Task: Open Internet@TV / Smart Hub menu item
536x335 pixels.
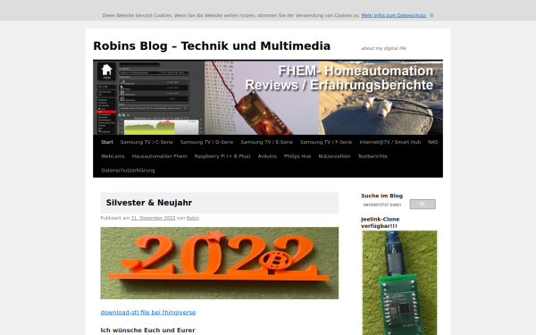Action: (x=390, y=142)
